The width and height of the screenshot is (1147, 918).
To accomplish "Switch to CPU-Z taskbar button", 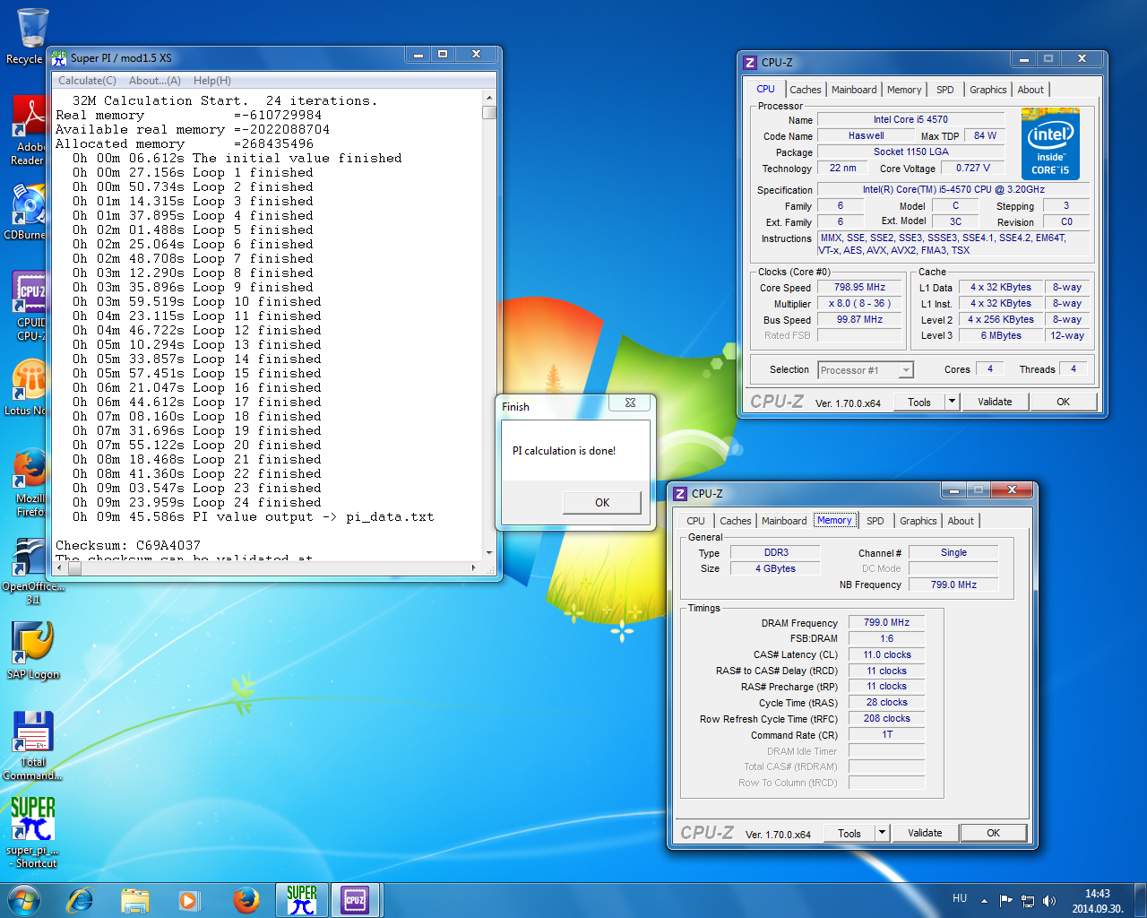I will 356,900.
